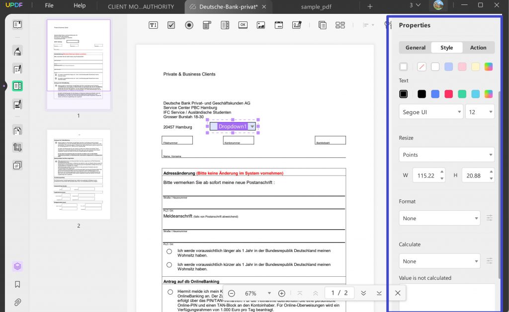Select the black text color option
509x312 pixels.
click(x=421, y=93)
